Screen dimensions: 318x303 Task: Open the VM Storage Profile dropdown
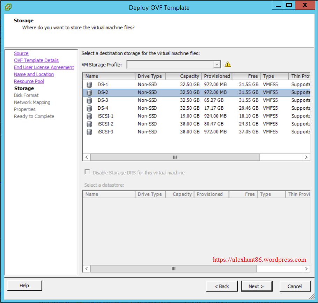[x=217, y=65]
